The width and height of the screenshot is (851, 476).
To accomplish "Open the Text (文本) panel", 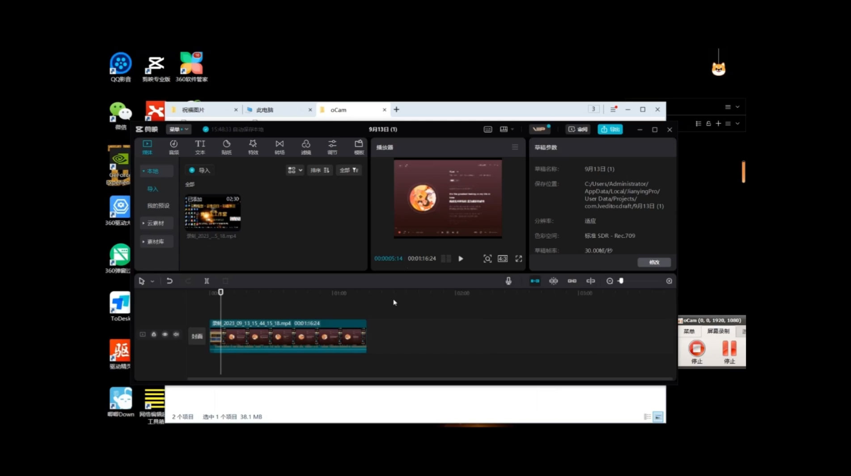I will 200,147.
